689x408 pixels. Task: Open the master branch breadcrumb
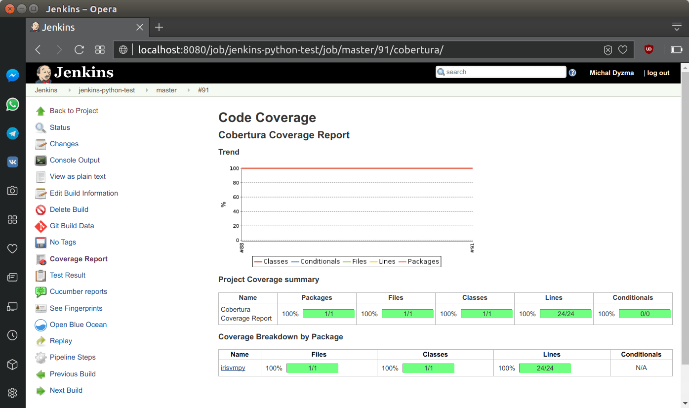(166, 90)
